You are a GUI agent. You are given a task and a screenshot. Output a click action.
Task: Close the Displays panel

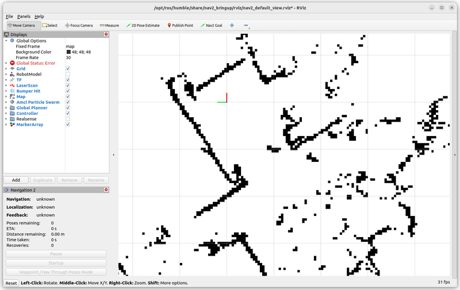coord(106,34)
